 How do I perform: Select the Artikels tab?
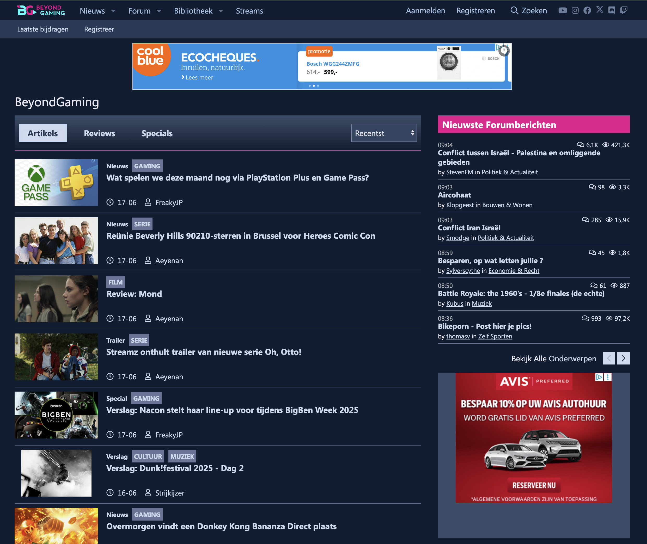click(42, 133)
